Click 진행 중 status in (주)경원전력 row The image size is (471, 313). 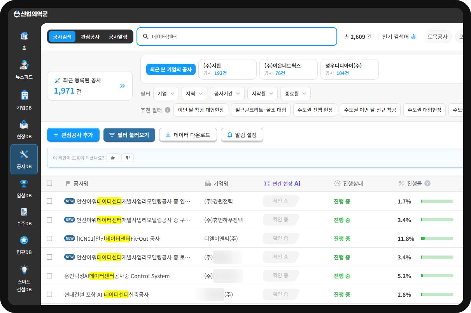[342, 201]
